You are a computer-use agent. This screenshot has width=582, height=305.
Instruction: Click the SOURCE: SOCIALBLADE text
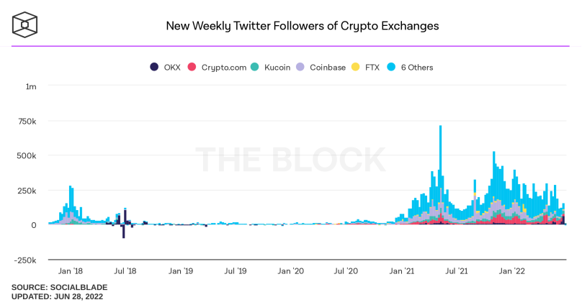click(x=59, y=287)
